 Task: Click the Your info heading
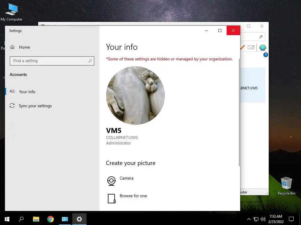coord(122,47)
